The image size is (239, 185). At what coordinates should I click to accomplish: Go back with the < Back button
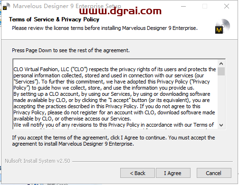pos(137,173)
